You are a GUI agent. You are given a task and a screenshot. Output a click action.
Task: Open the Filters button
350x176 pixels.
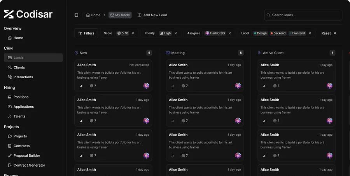tap(86, 33)
